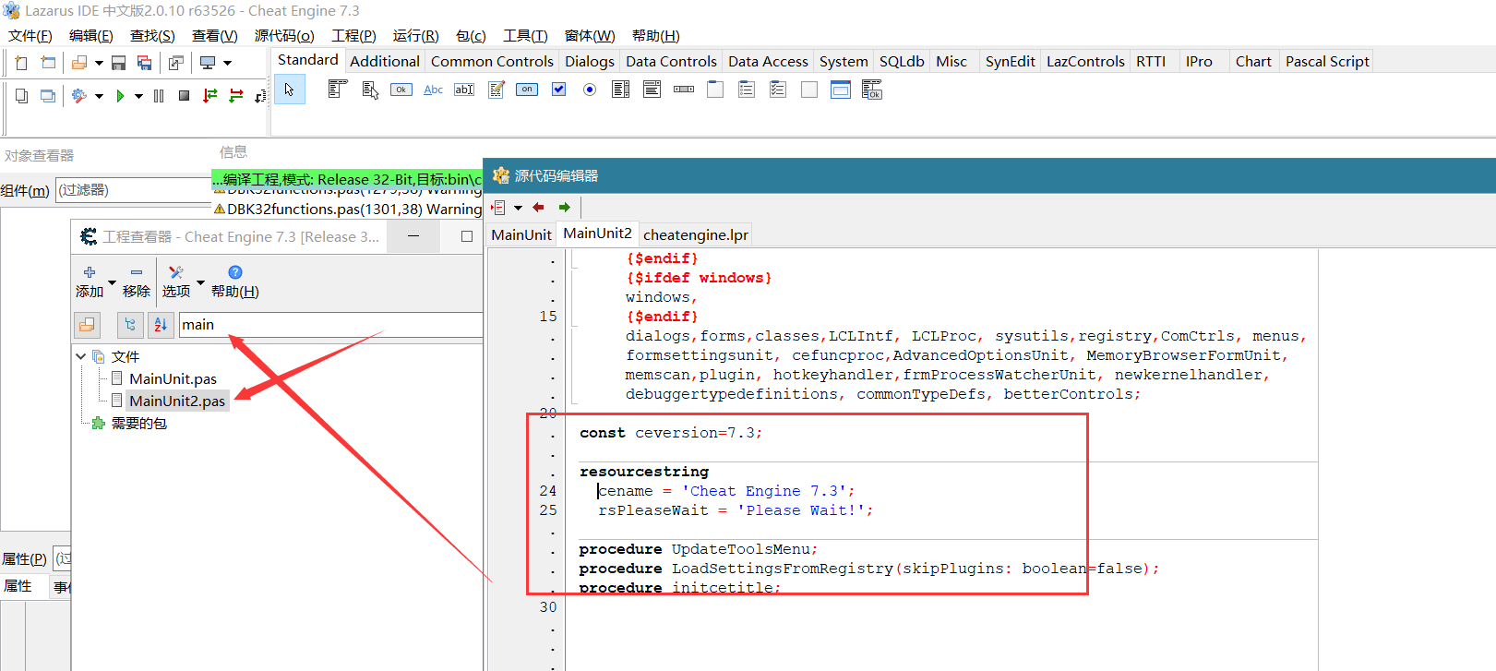Select the TEdit component in palette

(x=464, y=90)
